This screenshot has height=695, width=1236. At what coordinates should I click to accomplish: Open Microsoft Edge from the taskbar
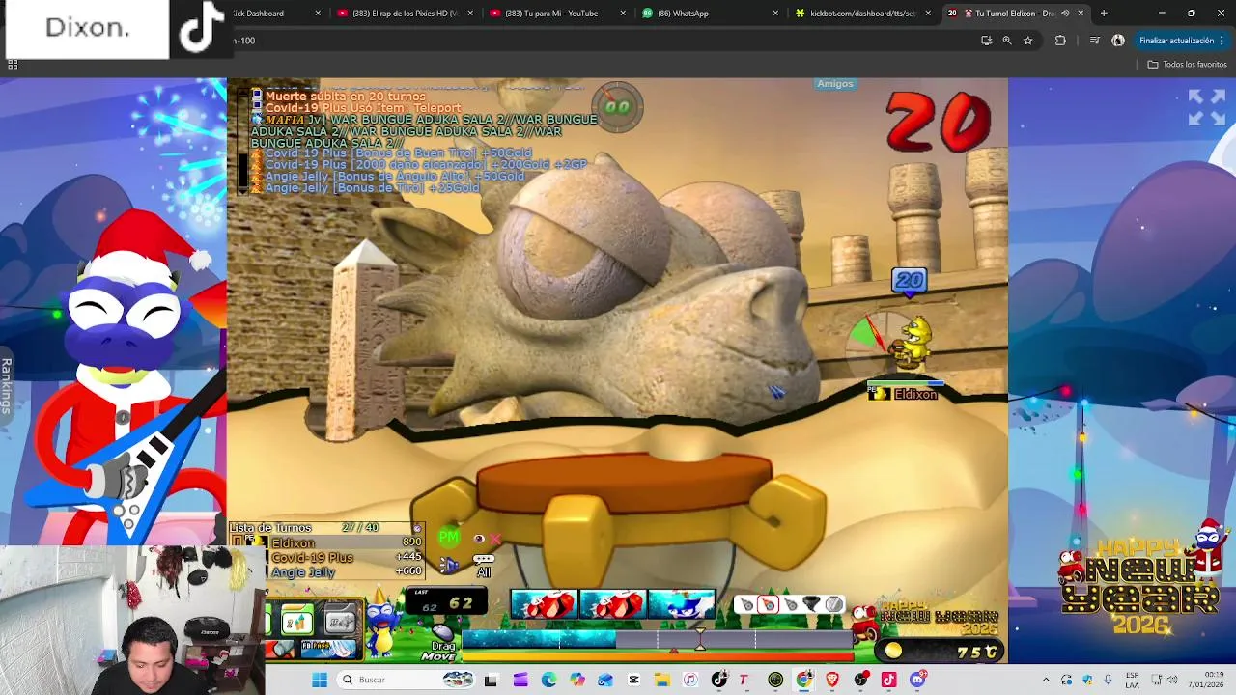pyautogui.click(x=548, y=681)
